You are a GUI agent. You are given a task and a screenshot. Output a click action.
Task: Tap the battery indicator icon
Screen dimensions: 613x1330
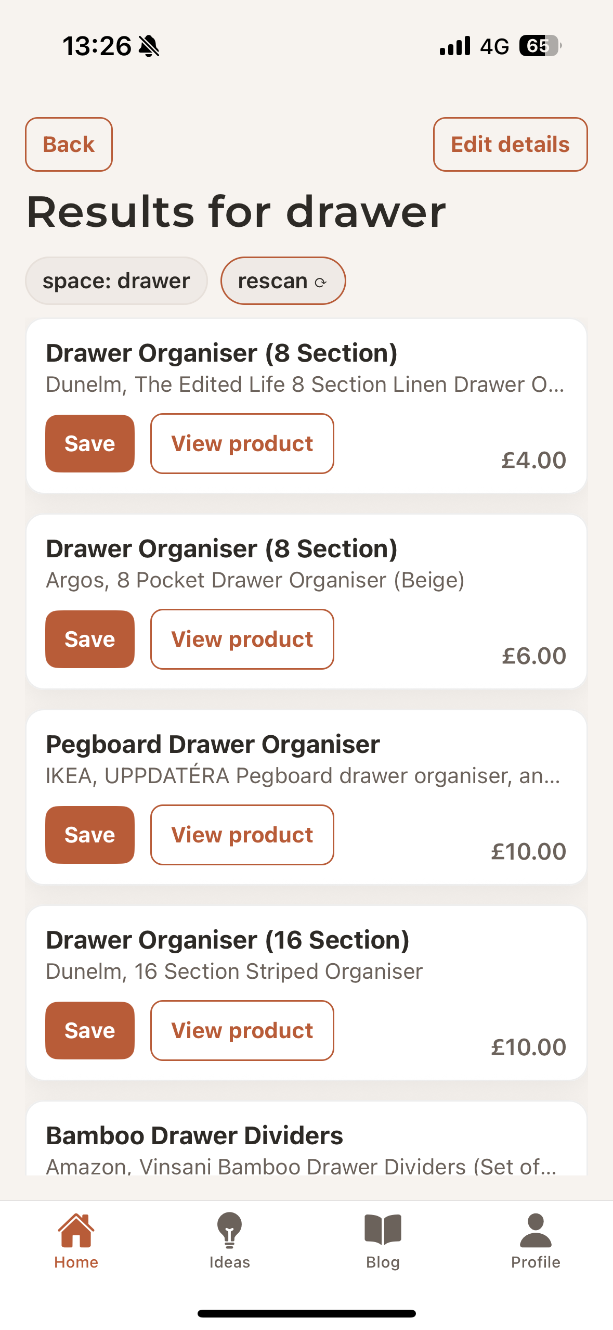[540, 46]
